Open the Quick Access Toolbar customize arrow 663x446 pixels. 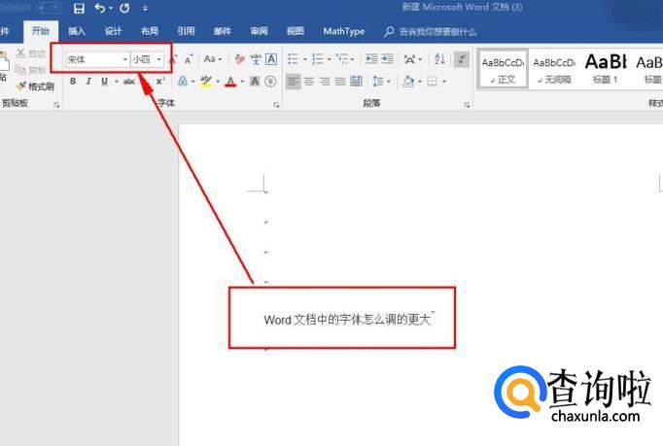click(x=145, y=9)
